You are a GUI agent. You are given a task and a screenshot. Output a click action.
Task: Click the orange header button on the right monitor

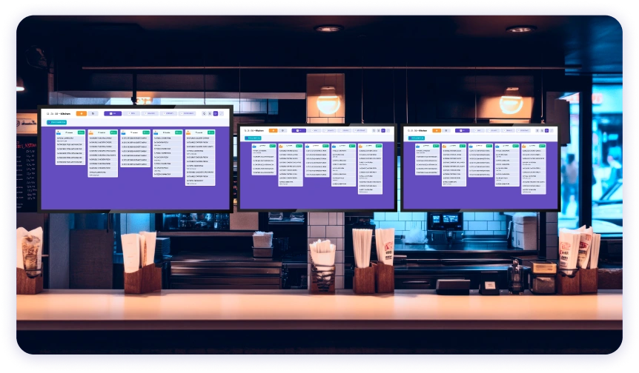437,130
